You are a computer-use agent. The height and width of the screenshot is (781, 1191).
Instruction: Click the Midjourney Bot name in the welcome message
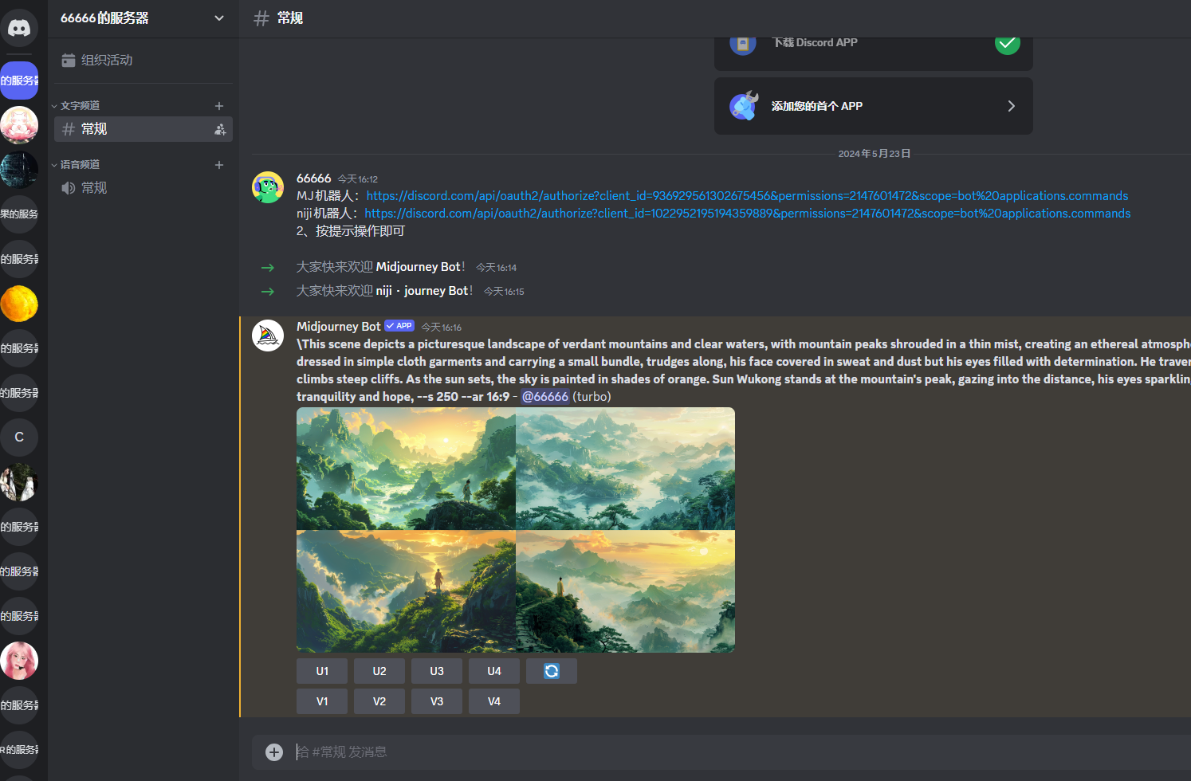tap(419, 267)
